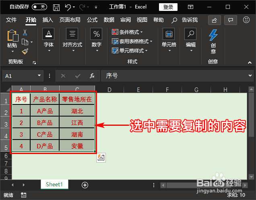
Task: Click the cell containing 安徽
Action: 77,146
